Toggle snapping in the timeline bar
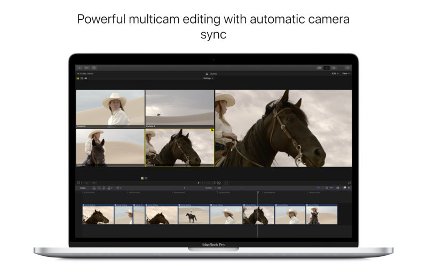Image resolution: width=427 pixels, height=267 pixels. pyautogui.click(x=331, y=188)
